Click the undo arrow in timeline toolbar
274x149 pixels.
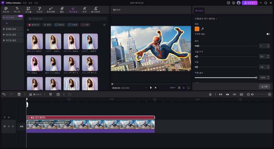(4, 94)
